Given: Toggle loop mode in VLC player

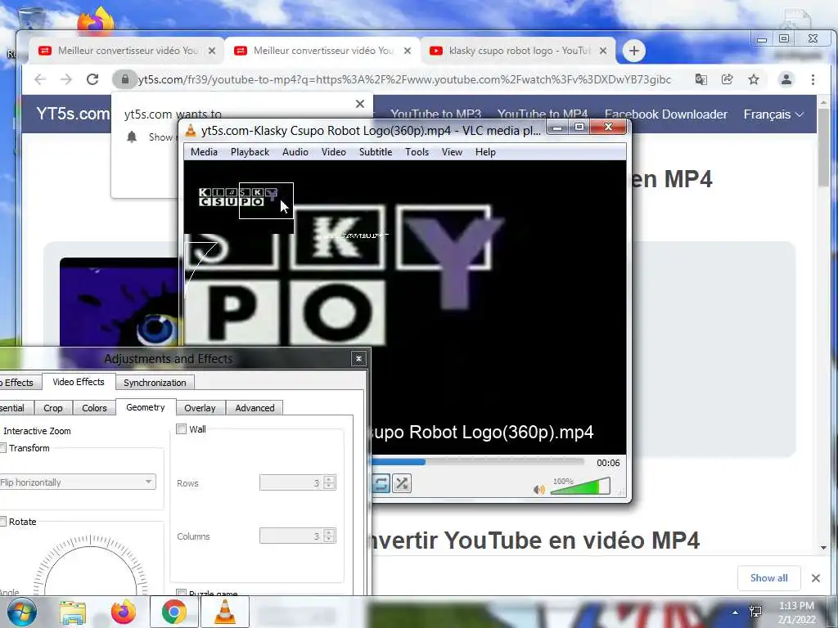Looking at the screenshot, I should pyautogui.click(x=381, y=484).
